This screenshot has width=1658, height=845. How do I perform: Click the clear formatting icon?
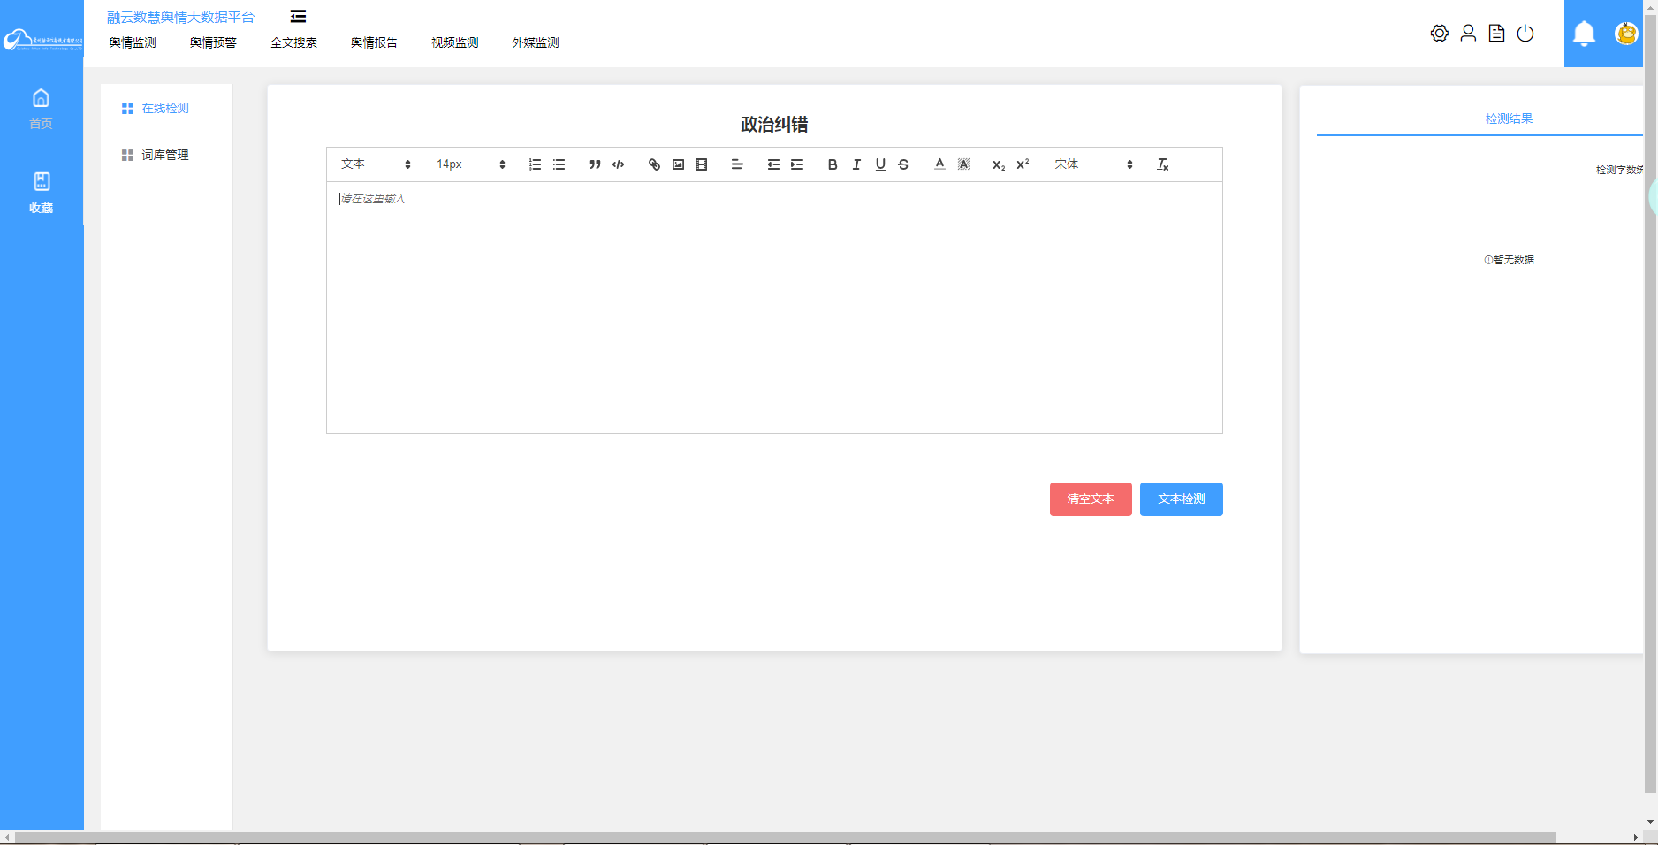1163,164
